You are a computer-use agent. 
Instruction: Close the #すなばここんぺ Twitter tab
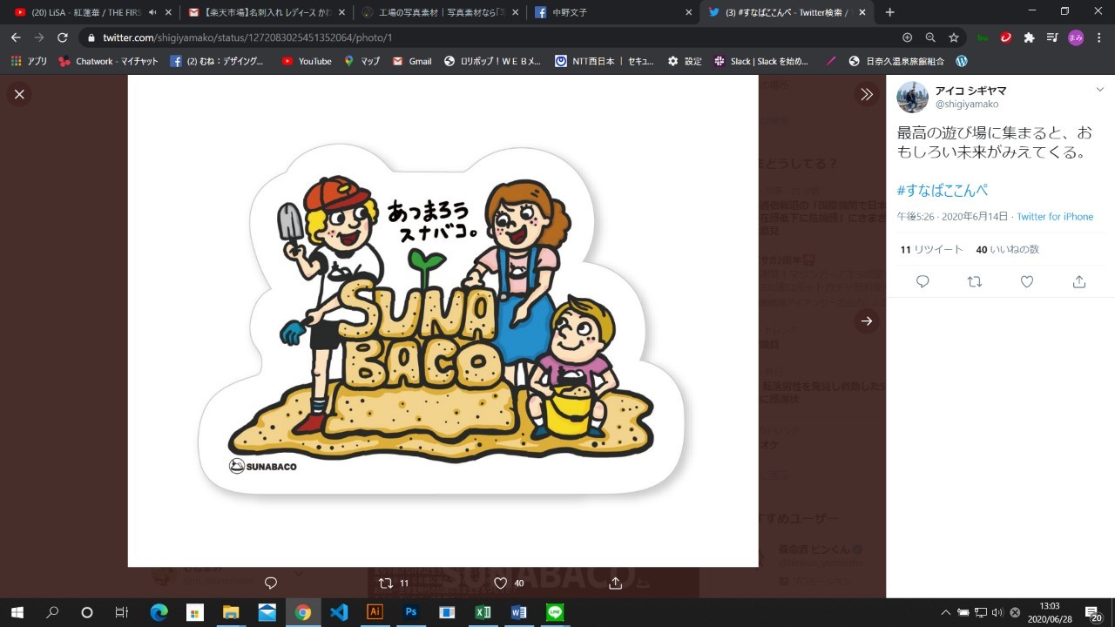point(862,12)
